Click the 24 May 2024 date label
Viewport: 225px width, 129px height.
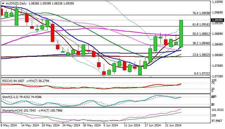click(x=71, y=125)
